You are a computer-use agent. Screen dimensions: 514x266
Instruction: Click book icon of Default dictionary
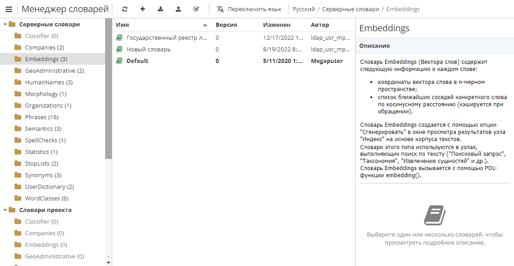[x=119, y=61]
